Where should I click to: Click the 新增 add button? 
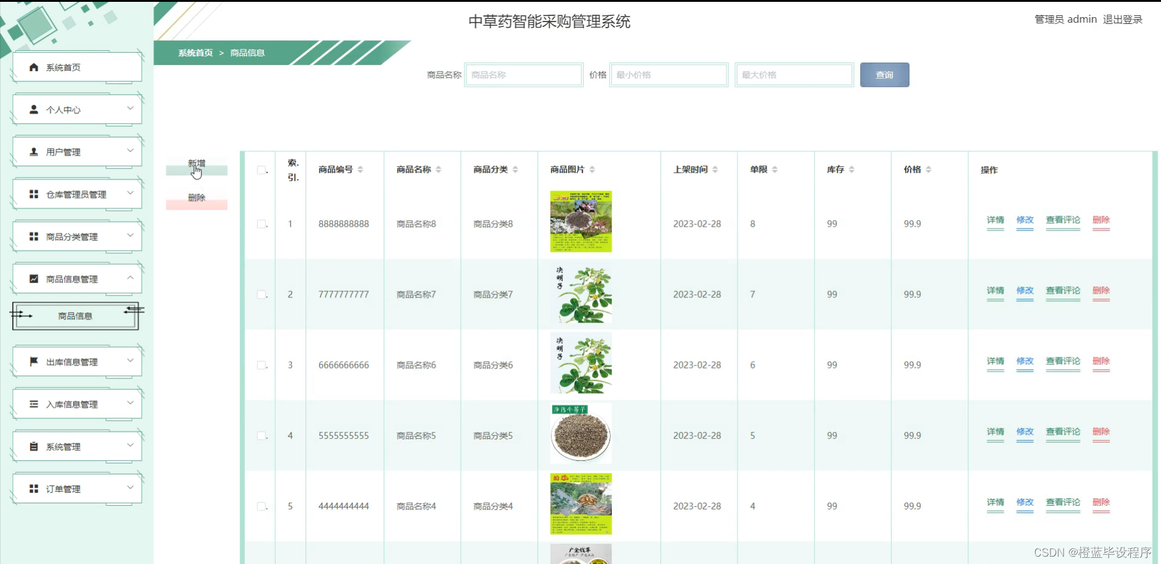[196, 164]
